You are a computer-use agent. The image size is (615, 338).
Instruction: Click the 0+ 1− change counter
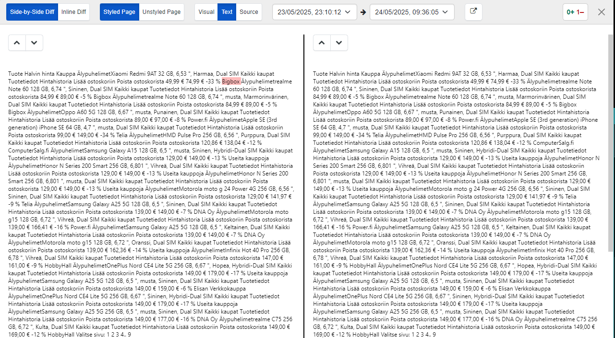[x=575, y=12]
